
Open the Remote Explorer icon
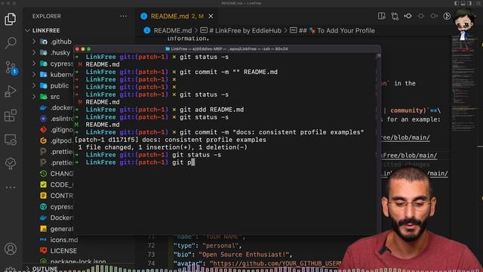[x=10, y=140]
